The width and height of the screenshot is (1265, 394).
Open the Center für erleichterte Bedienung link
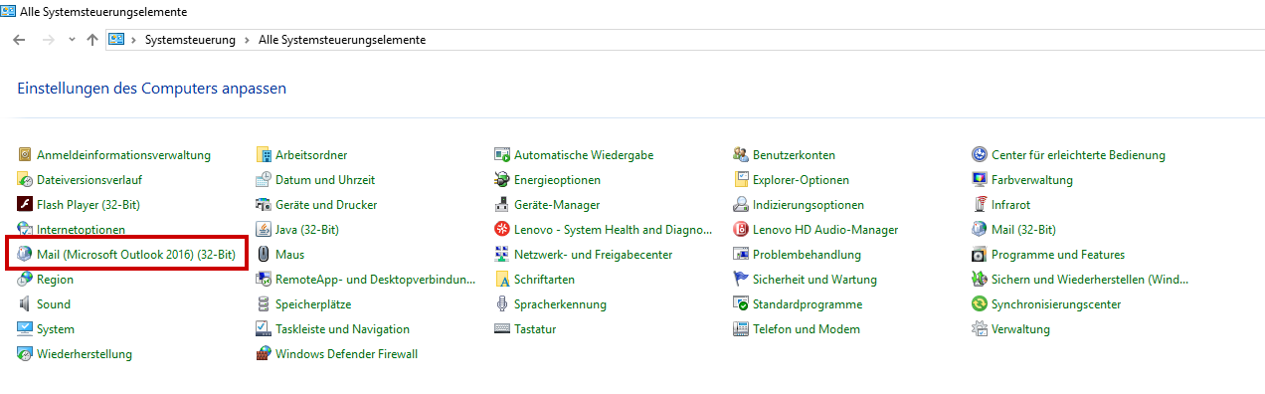pos(1078,155)
